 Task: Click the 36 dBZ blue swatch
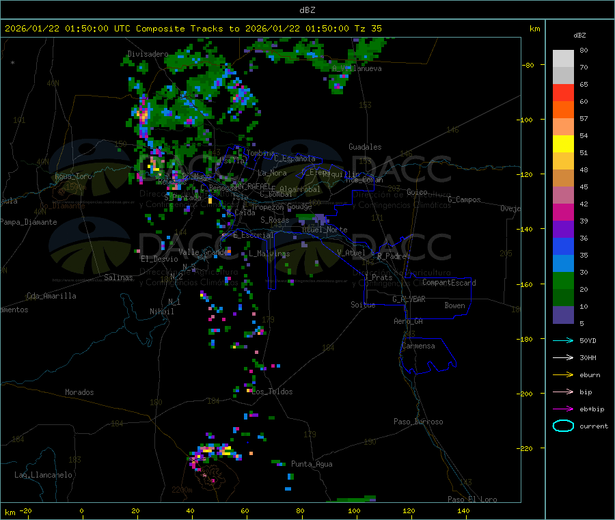[x=563, y=246]
